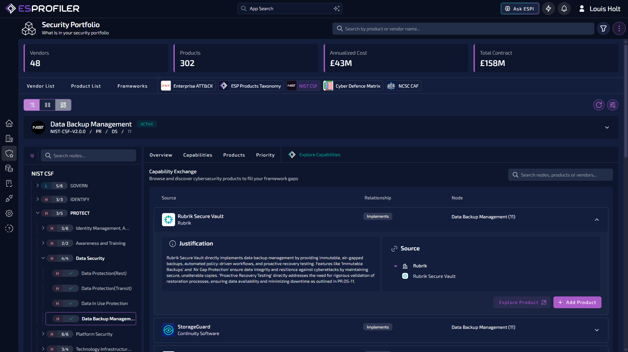628x352 pixels.
Task: Expand the IDENTIFY tree node
Action: 37,199
